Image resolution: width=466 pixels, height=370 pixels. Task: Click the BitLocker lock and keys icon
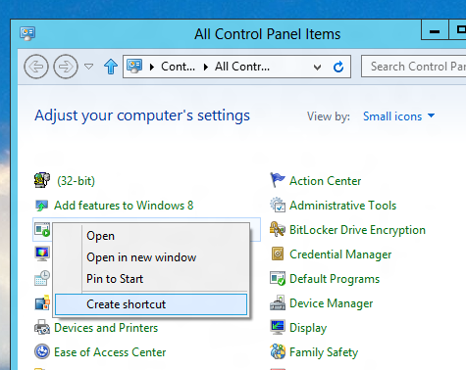point(278,229)
